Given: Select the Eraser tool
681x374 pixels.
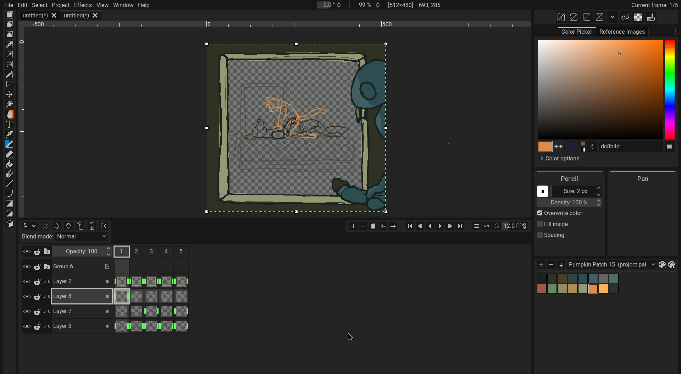Looking at the screenshot, I should (x=9, y=154).
